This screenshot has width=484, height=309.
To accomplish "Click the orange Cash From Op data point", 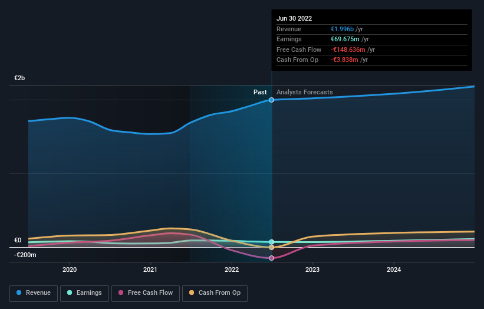I will coord(271,247).
